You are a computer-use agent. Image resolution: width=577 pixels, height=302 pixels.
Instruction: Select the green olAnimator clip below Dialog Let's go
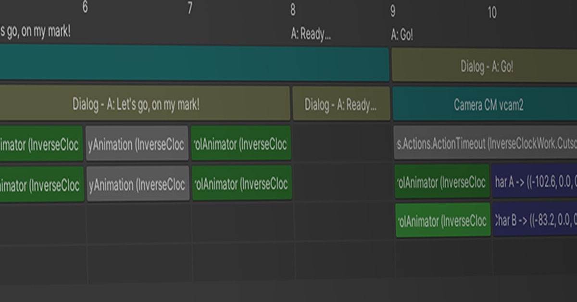click(240, 183)
